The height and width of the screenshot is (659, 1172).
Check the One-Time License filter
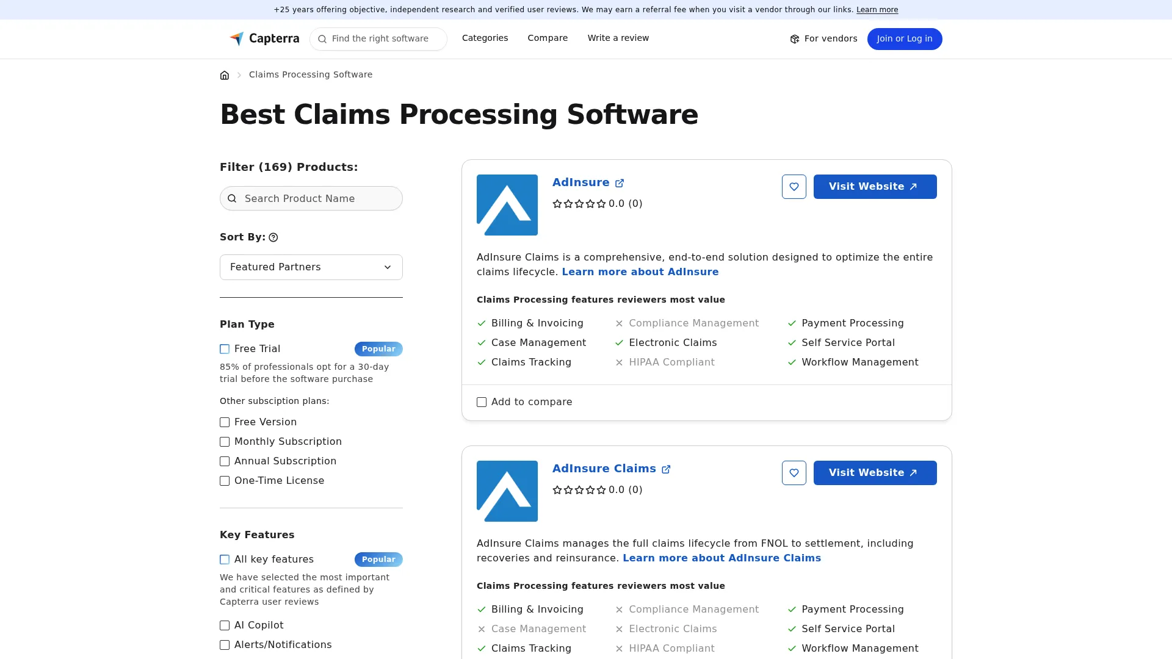click(225, 481)
